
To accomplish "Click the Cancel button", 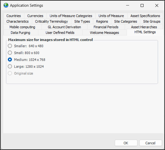I will (x=150, y=143).
